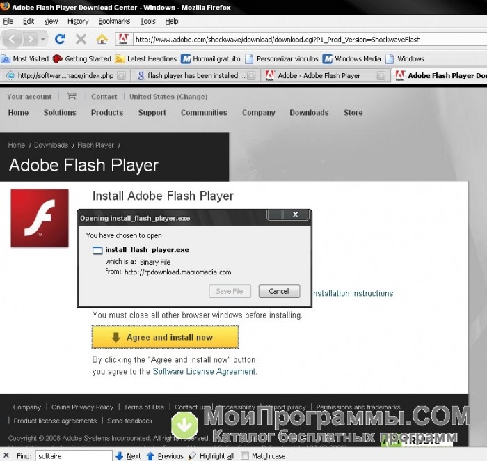Open the Communities navigation item
The image size is (487, 461).
pyautogui.click(x=204, y=113)
